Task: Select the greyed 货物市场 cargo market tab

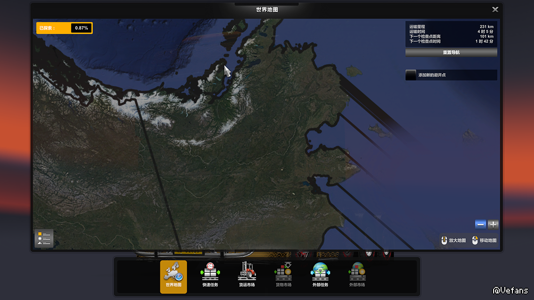Action: [284, 275]
